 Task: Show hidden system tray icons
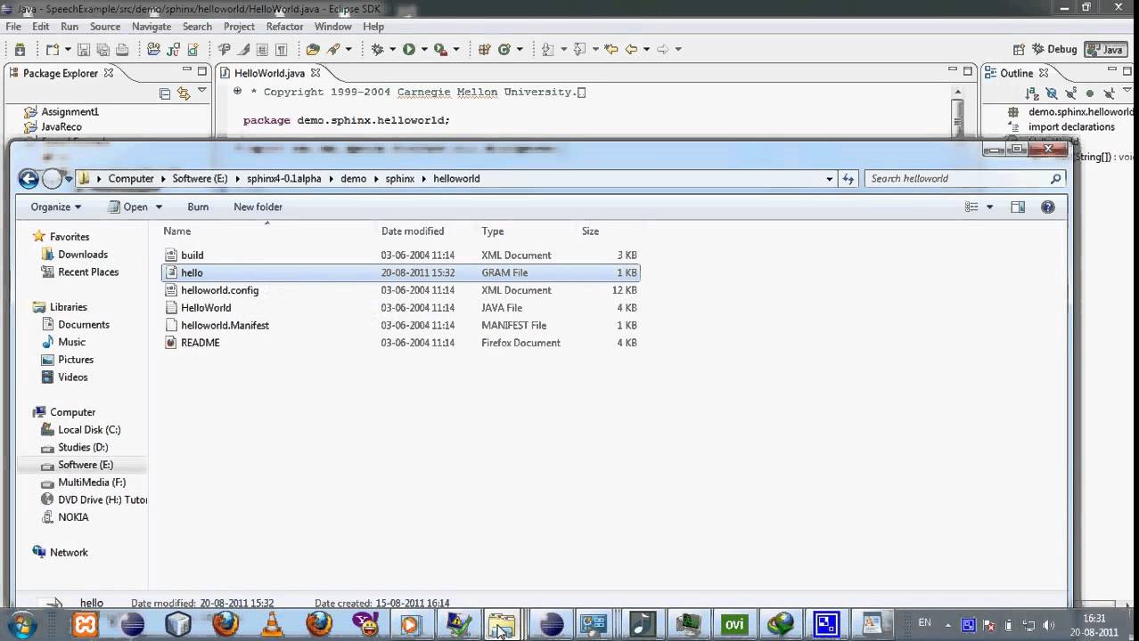tap(947, 625)
